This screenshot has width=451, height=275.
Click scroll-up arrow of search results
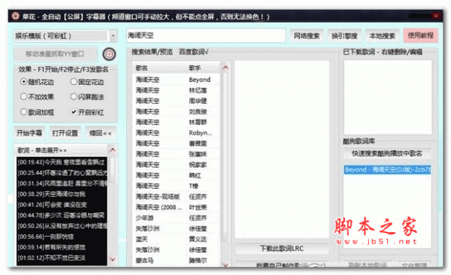tap(225, 68)
